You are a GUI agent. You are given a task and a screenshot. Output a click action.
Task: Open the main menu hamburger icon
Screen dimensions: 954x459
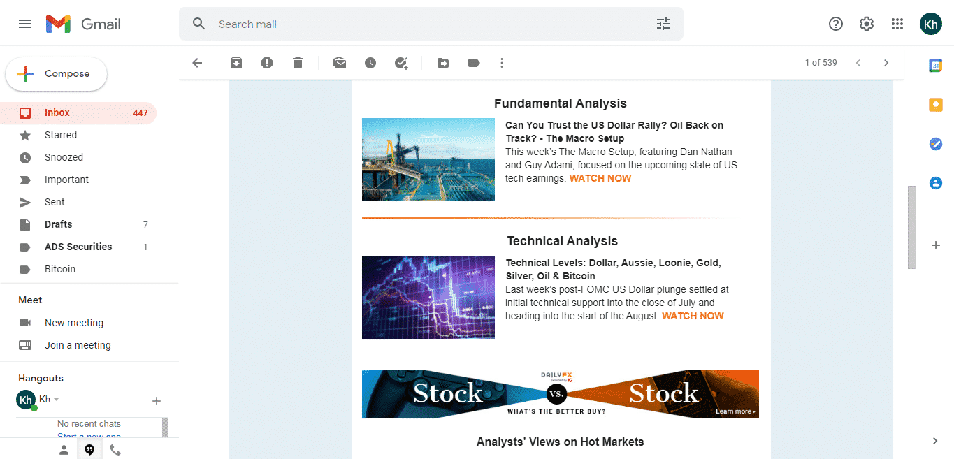pyautogui.click(x=25, y=24)
